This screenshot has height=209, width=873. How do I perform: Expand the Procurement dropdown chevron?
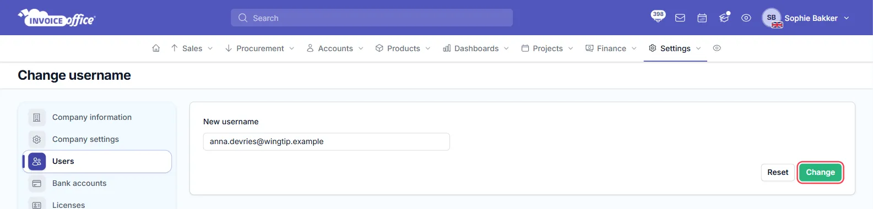pos(292,48)
